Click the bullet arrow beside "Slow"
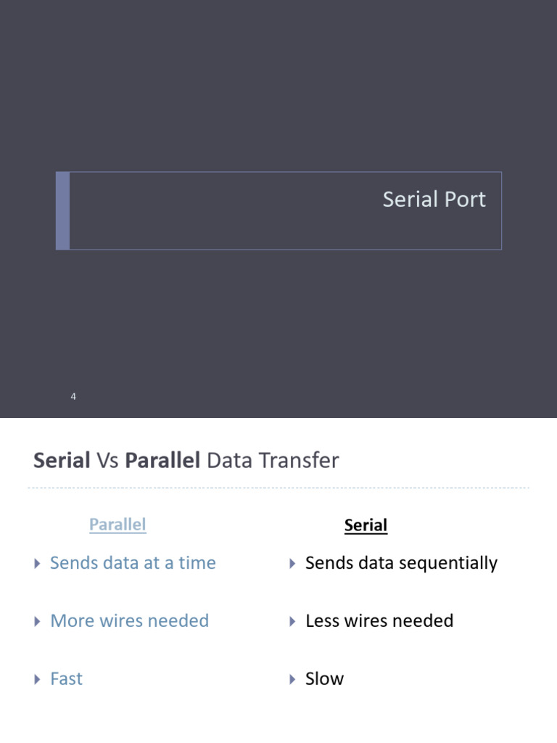This screenshot has width=557, height=743. pyautogui.click(x=292, y=680)
